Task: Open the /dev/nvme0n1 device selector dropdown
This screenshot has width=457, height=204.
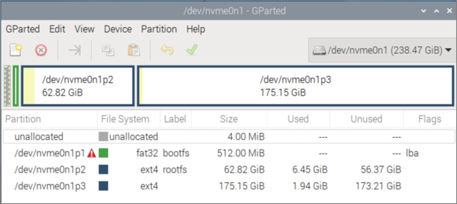Action: 382,51
